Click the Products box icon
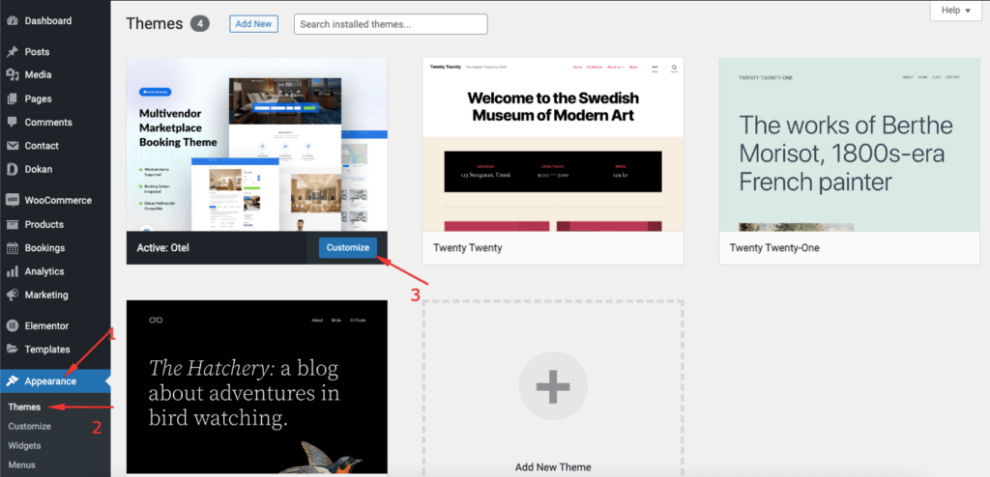This screenshot has width=990, height=477. coord(12,225)
